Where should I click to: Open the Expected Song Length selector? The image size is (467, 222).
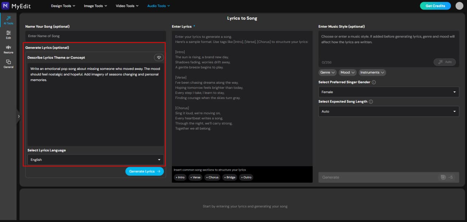tap(388, 111)
